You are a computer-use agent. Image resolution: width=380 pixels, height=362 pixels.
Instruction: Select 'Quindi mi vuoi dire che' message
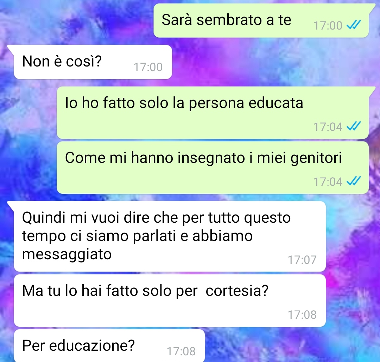click(170, 236)
